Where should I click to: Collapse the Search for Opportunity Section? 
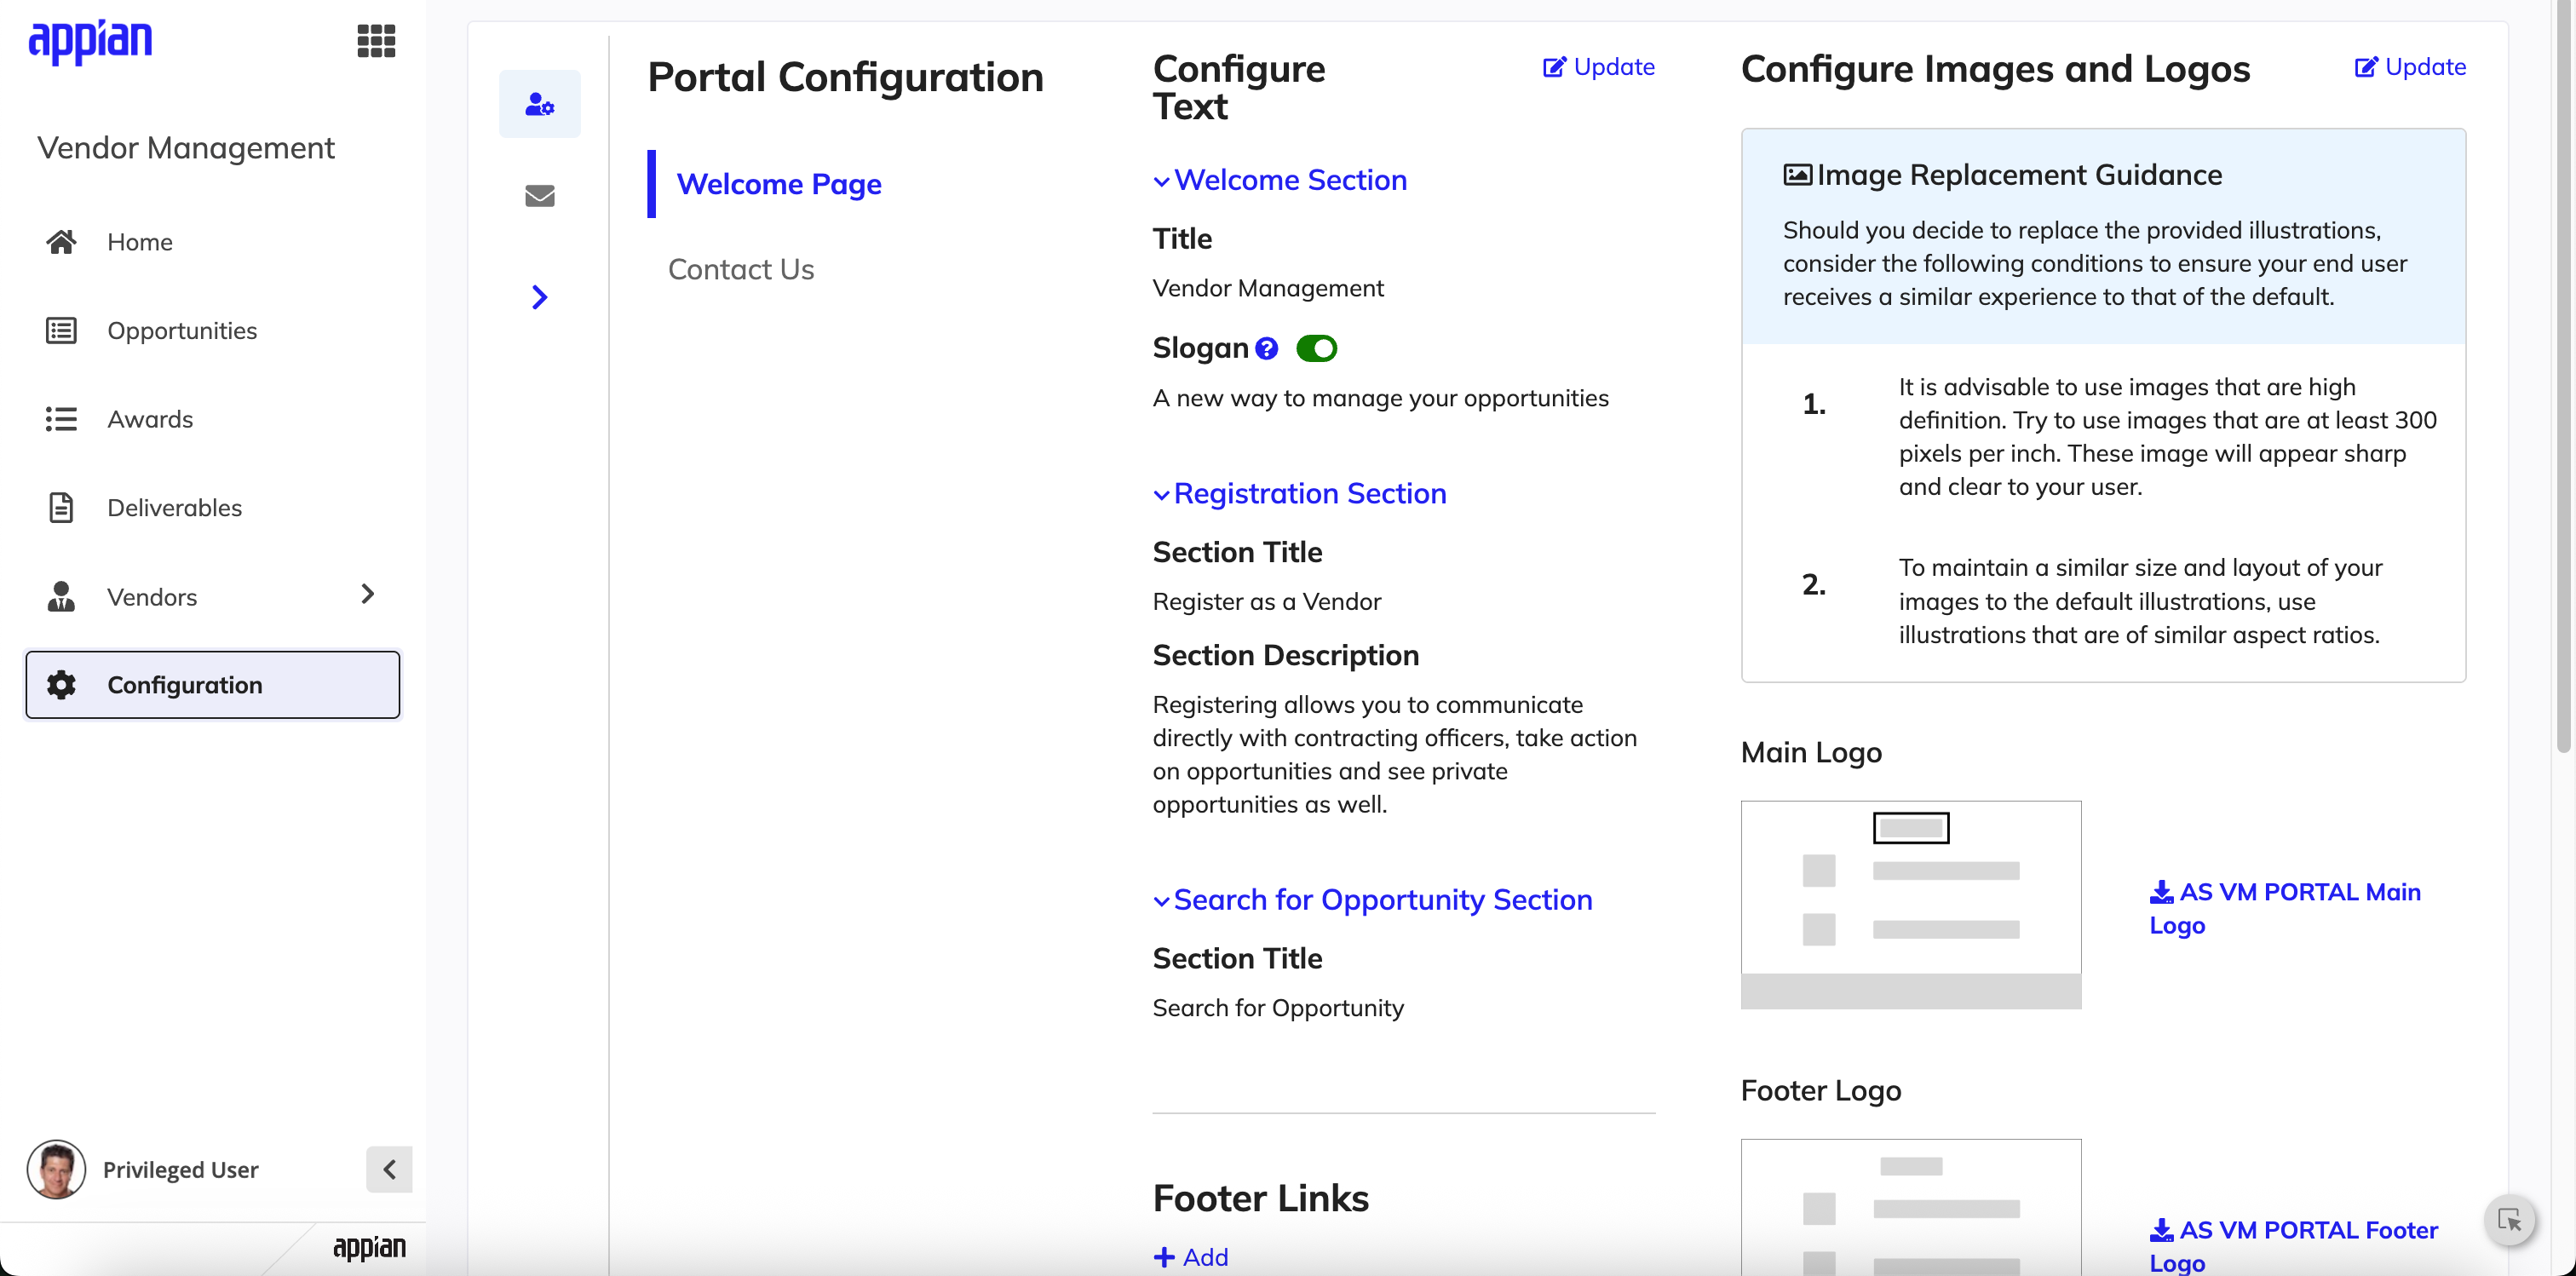click(x=1373, y=900)
